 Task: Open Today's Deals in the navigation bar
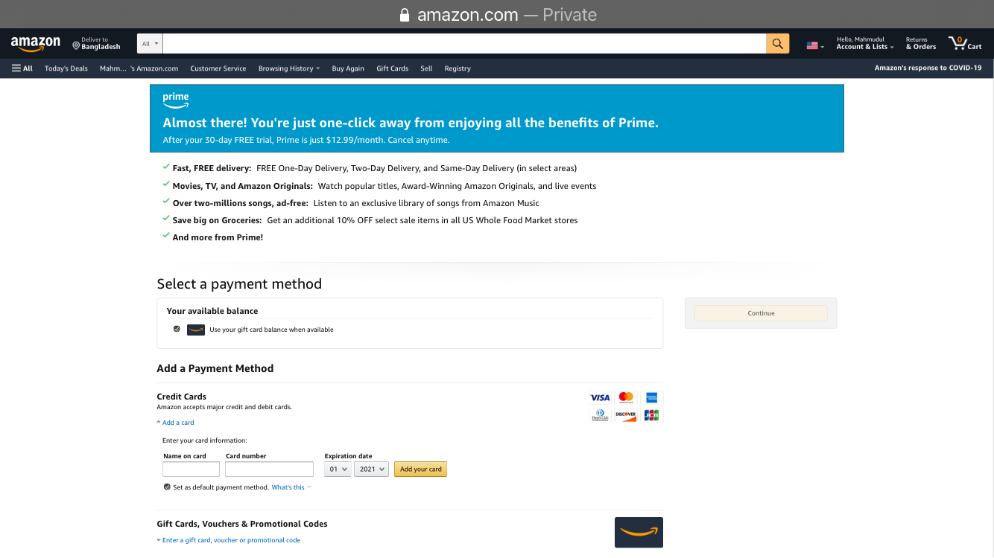click(66, 68)
